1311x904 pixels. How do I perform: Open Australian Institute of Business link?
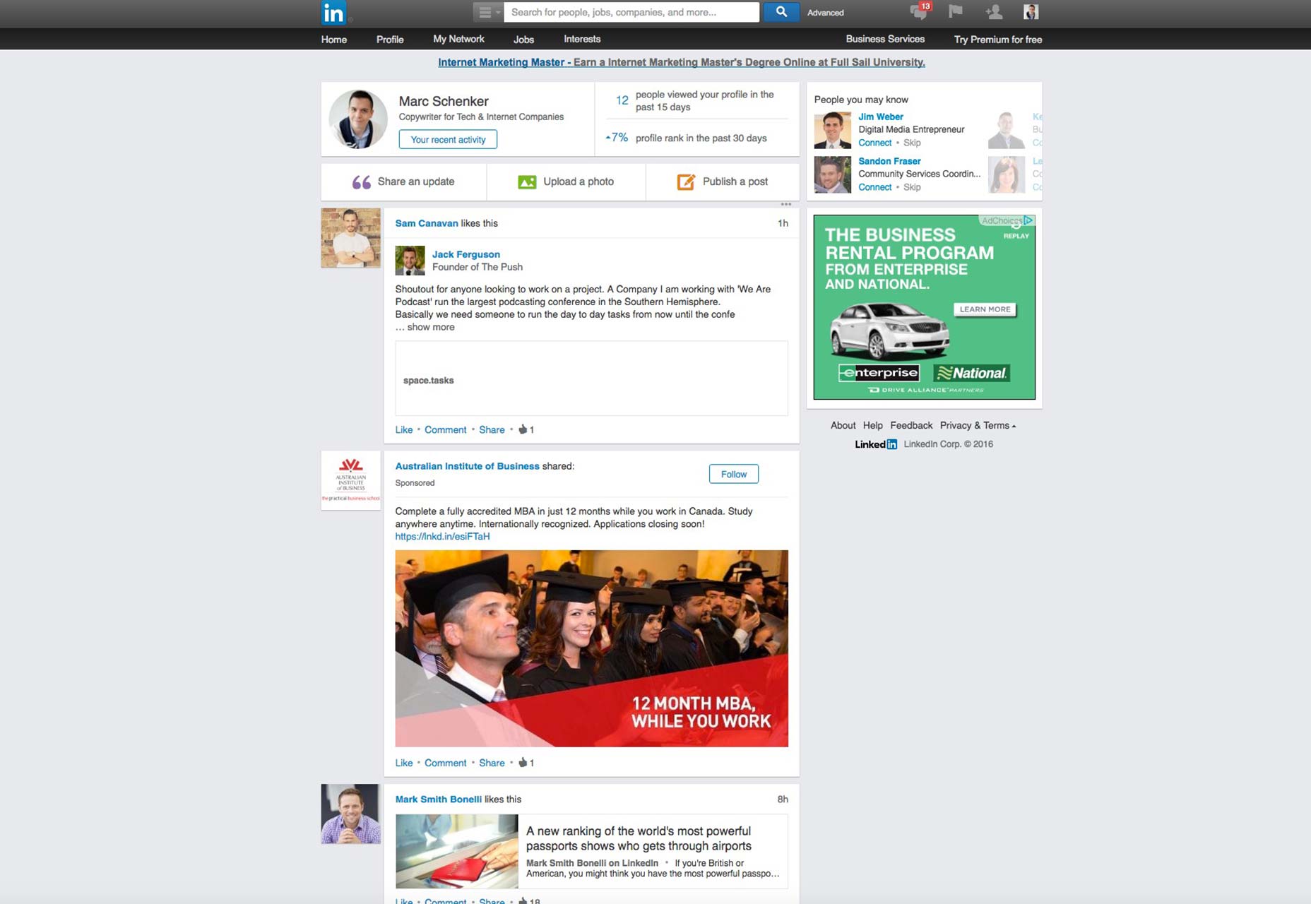pos(467,466)
